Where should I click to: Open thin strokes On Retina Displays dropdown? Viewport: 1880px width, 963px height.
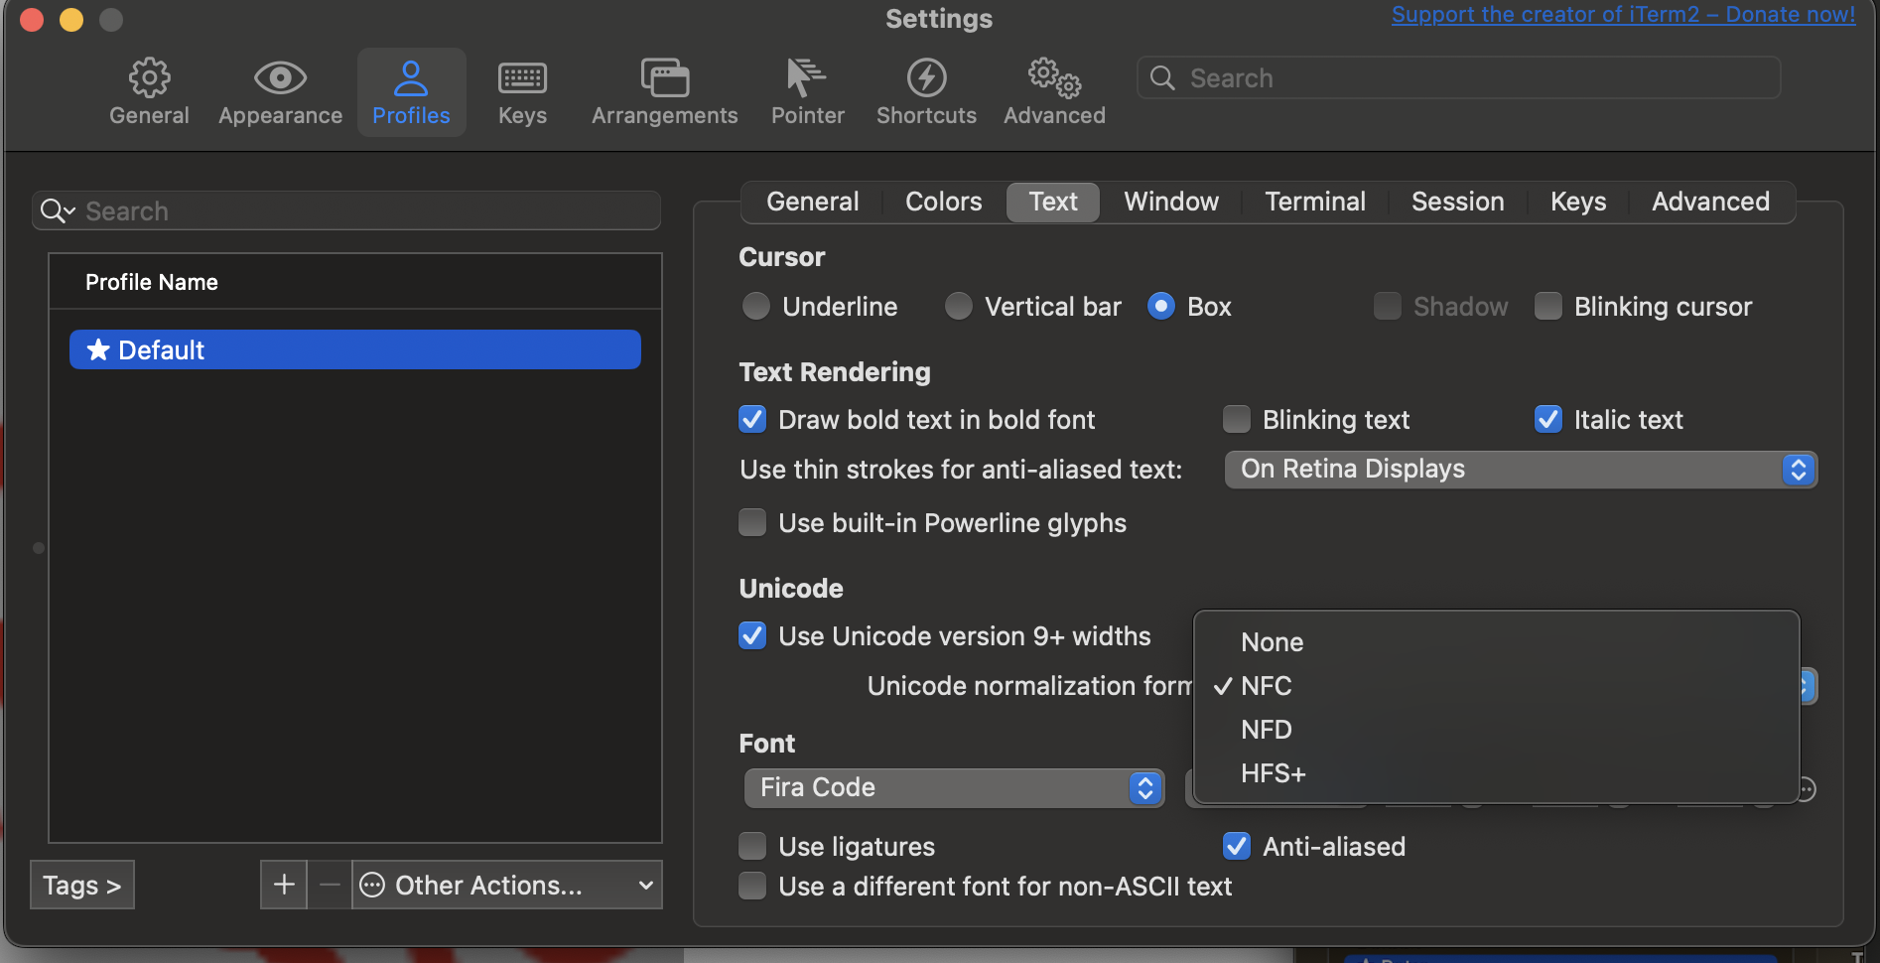1521,469
